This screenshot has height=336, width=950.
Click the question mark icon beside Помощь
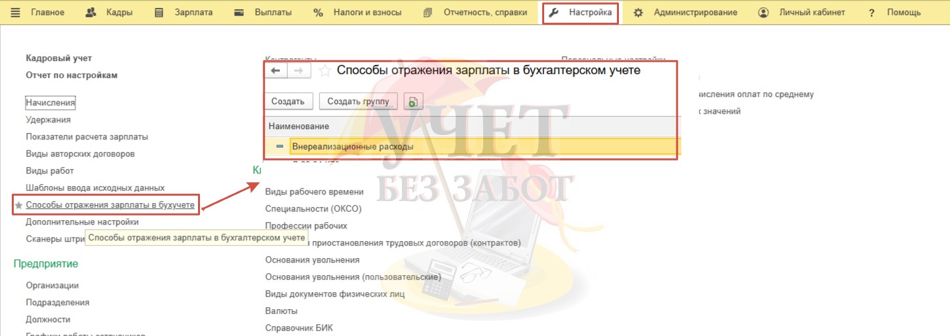coord(871,12)
